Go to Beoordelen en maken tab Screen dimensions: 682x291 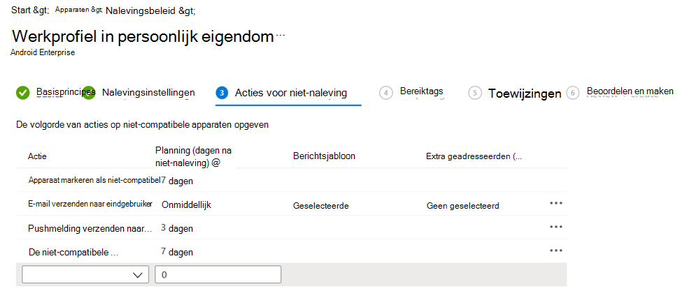click(x=630, y=91)
